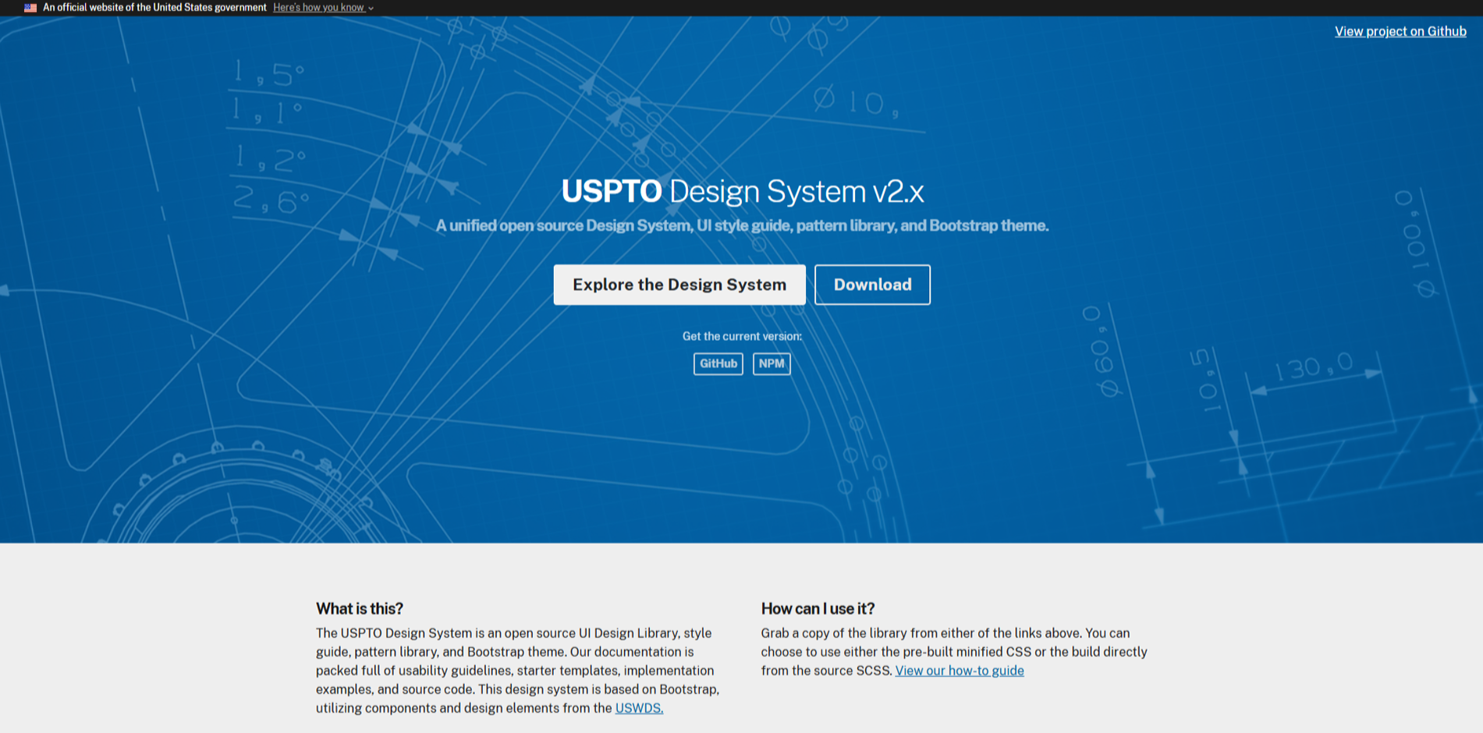1483x733 pixels.
Task: Open the NPM version button
Action: coord(772,363)
